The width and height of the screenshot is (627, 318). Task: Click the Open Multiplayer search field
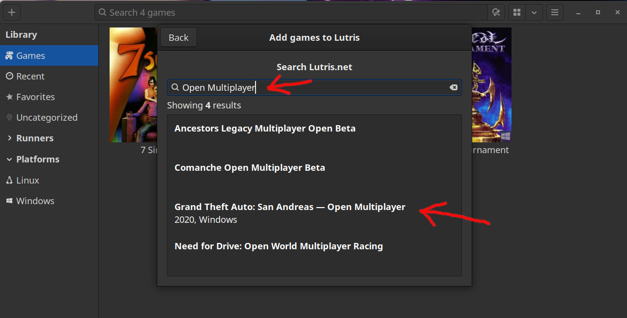point(314,87)
